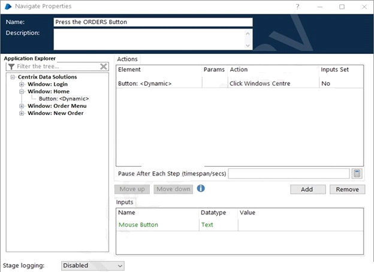This screenshot has width=374, height=272.
Task: Click the Text datatype cell
Action: coord(219,225)
